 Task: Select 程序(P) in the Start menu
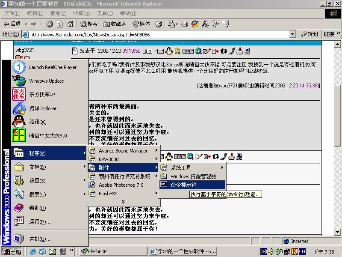pos(50,153)
